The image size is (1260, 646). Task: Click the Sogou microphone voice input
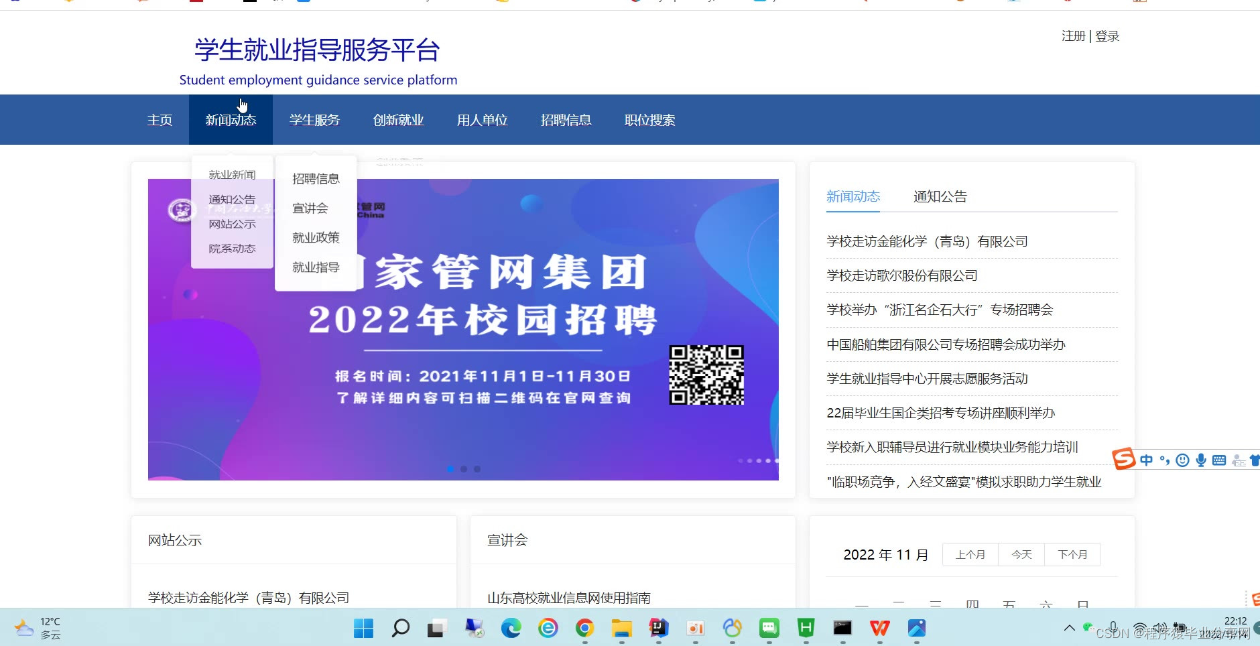[1201, 460]
